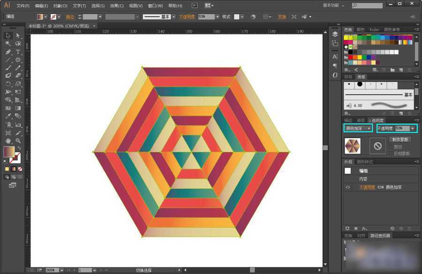Click the 不透明度 link in control bar
The height and width of the screenshot is (274, 422).
[x=188, y=17]
